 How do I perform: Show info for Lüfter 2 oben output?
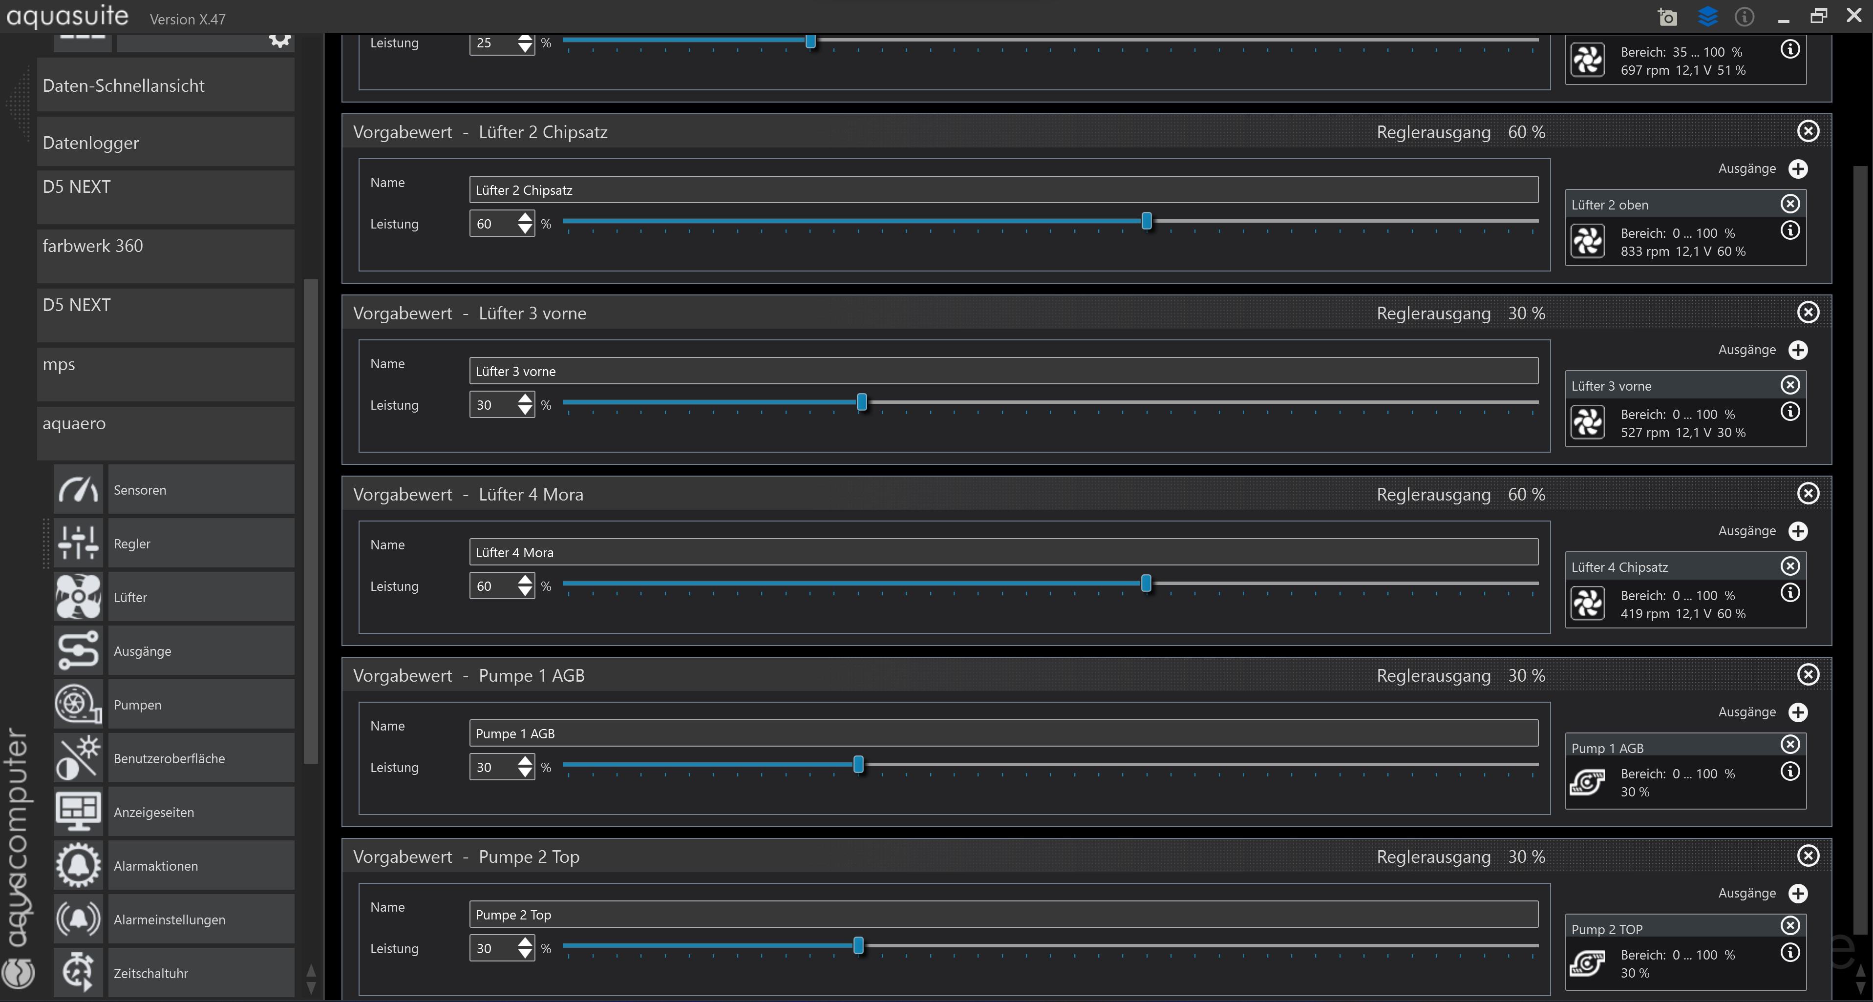[1790, 230]
